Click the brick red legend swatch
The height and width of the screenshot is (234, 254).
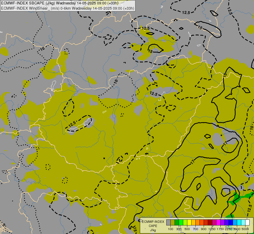pos(206,223)
